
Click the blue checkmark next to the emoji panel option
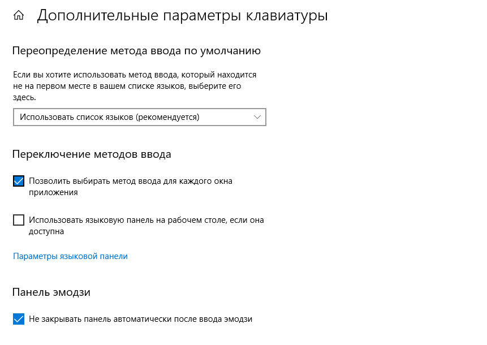[x=19, y=319]
